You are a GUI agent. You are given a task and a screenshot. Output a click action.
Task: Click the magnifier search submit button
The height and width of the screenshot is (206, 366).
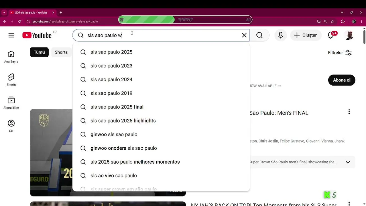tap(259, 35)
